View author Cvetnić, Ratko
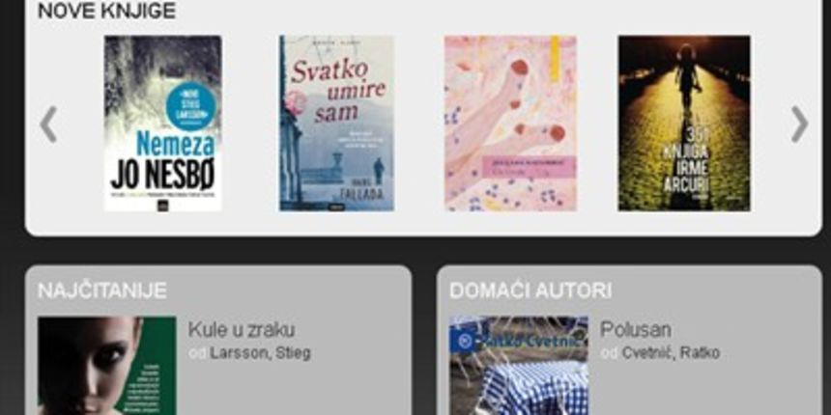Screen dimensions: 831x415 (x=671, y=353)
